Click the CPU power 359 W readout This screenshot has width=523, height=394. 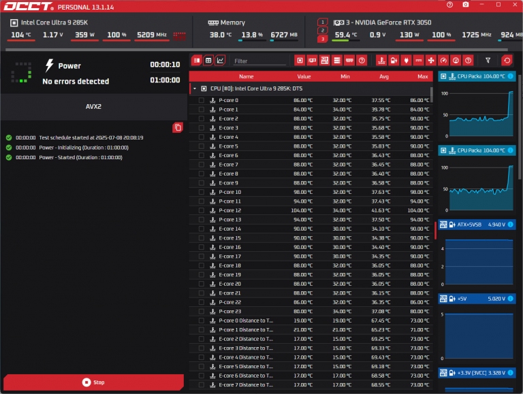[x=84, y=35]
